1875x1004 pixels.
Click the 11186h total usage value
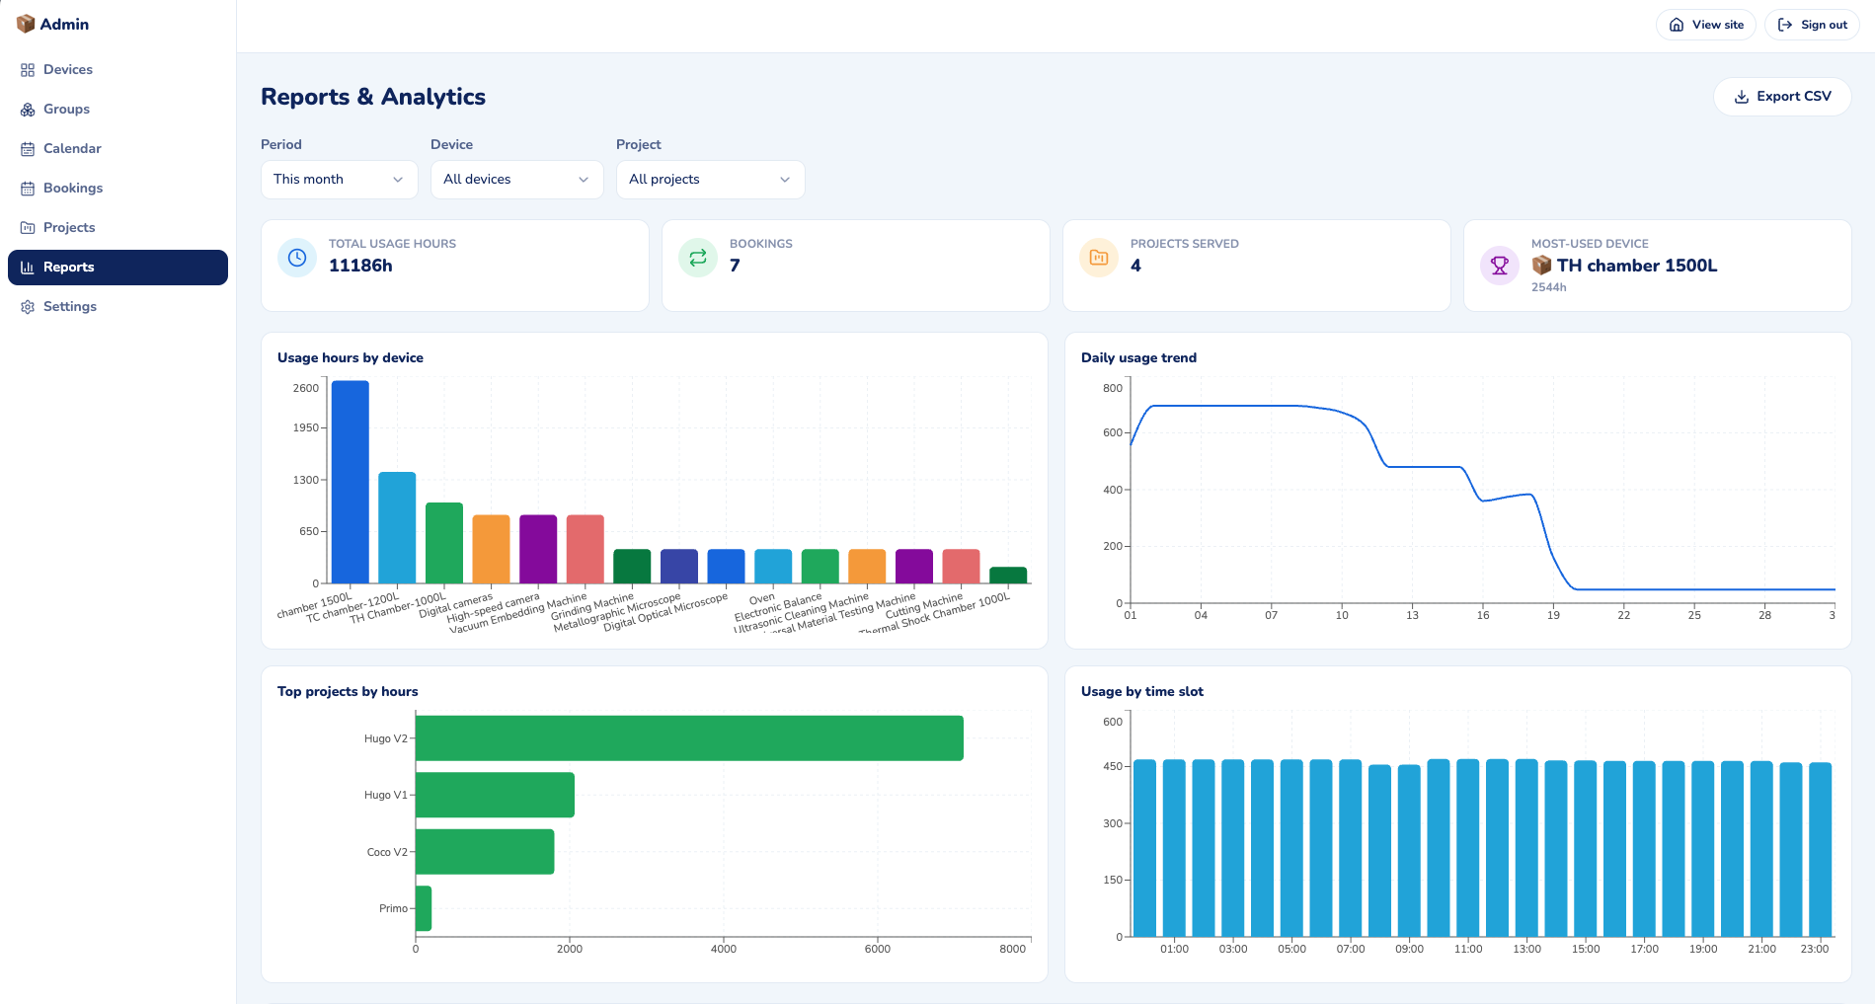[x=360, y=266]
